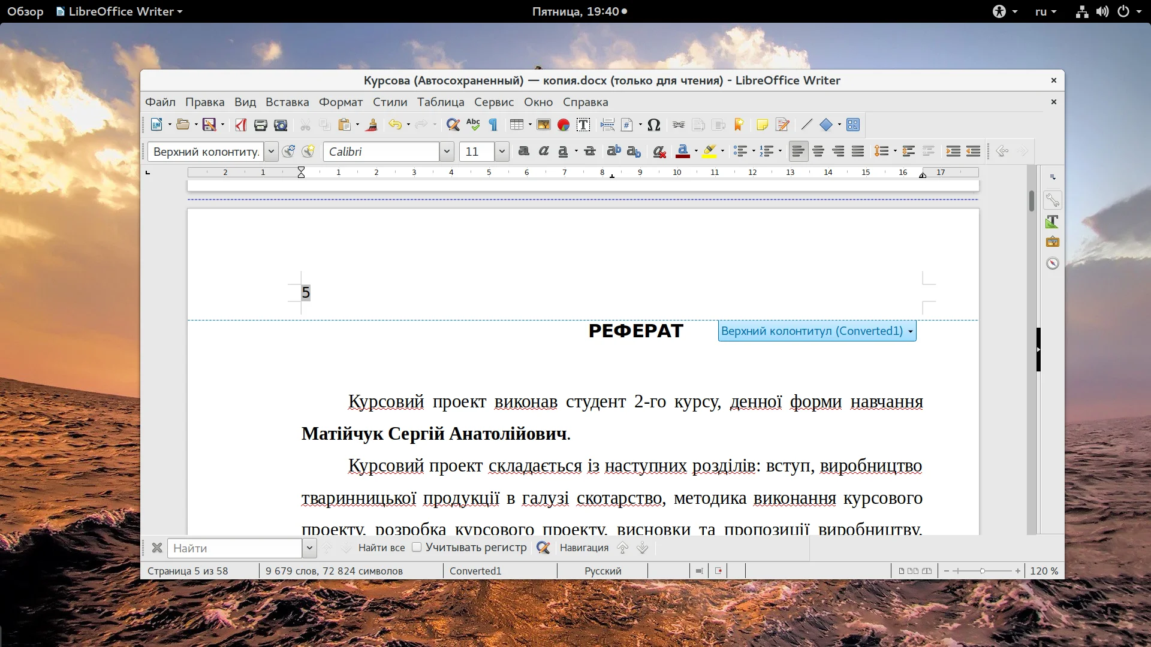Expand the font size 11 dropdown
1151x647 pixels.
coord(502,152)
